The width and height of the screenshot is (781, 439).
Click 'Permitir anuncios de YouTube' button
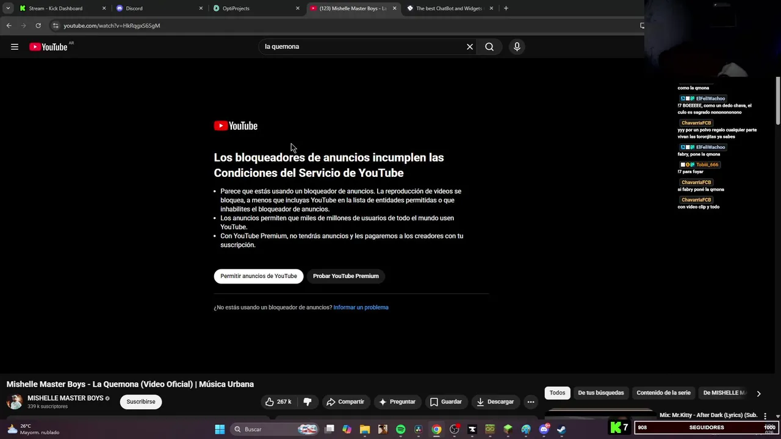click(259, 276)
